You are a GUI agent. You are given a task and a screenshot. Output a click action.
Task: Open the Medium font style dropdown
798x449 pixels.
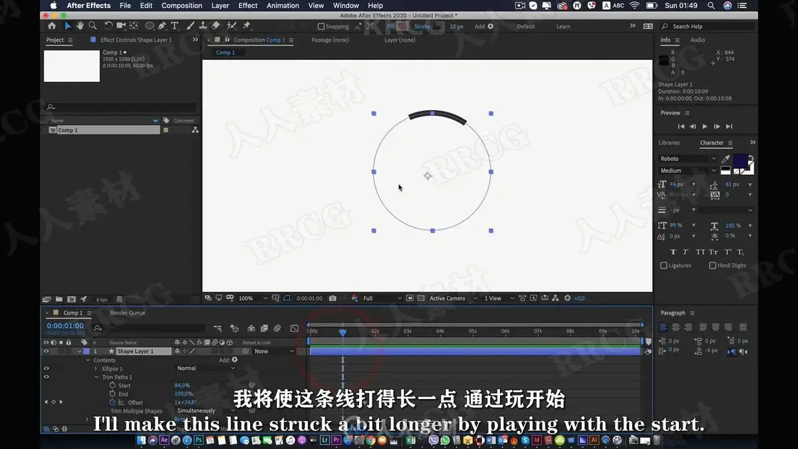[x=688, y=171]
